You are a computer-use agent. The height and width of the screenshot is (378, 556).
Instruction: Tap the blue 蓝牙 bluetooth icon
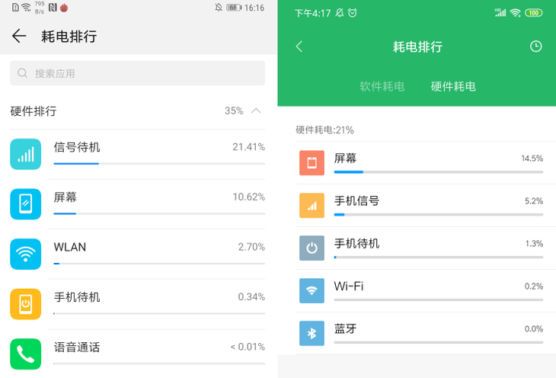pyautogui.click(x=312, y=333)
